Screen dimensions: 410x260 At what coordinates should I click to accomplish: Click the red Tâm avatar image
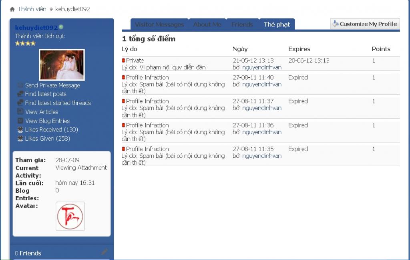click(70, 216)
